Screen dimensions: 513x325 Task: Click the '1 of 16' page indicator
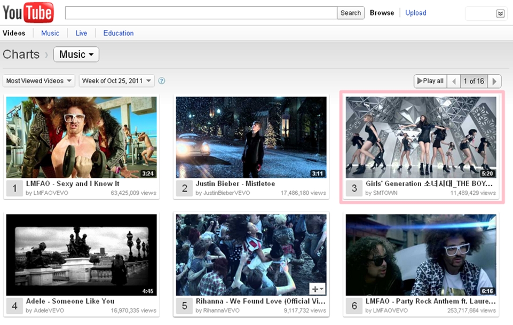pos(473,81)
